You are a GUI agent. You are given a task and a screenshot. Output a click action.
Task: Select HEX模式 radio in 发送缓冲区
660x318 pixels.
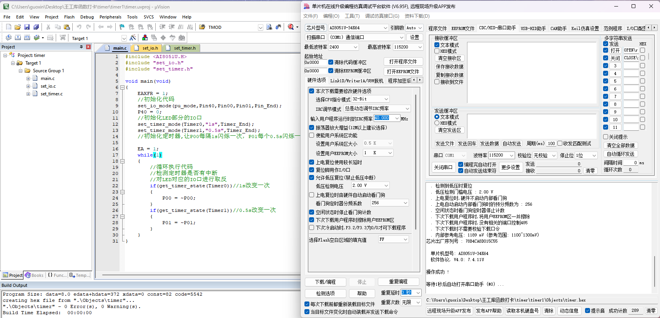[437, 123]
